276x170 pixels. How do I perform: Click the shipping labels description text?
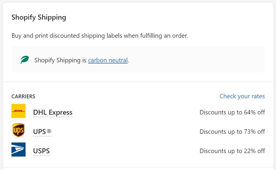pyautogui.click(x=100, y=36)
